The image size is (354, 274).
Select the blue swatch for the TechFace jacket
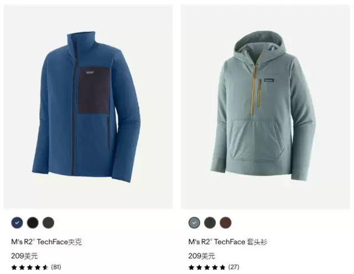tap(17, 223)
